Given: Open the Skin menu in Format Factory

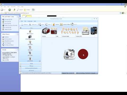Looking at the screenshot, I should [x=25, y=21].
